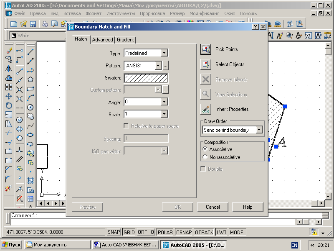Viewport: 334px width, 251px height.
Task: Open the Pattern dropdown showing ANSI31
Action: tap(158, 66)
